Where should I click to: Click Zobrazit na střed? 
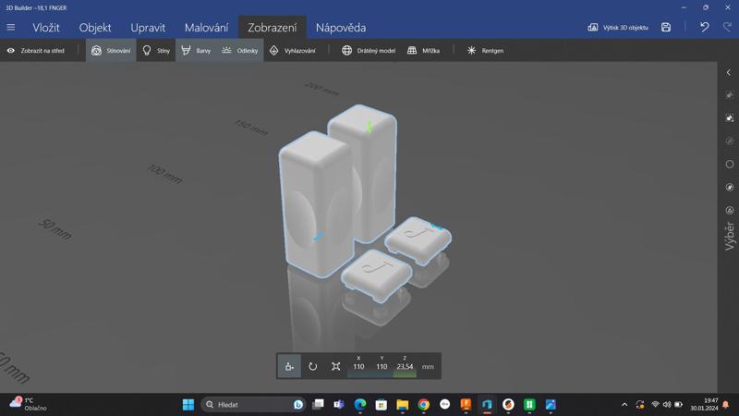coord(36,51)
